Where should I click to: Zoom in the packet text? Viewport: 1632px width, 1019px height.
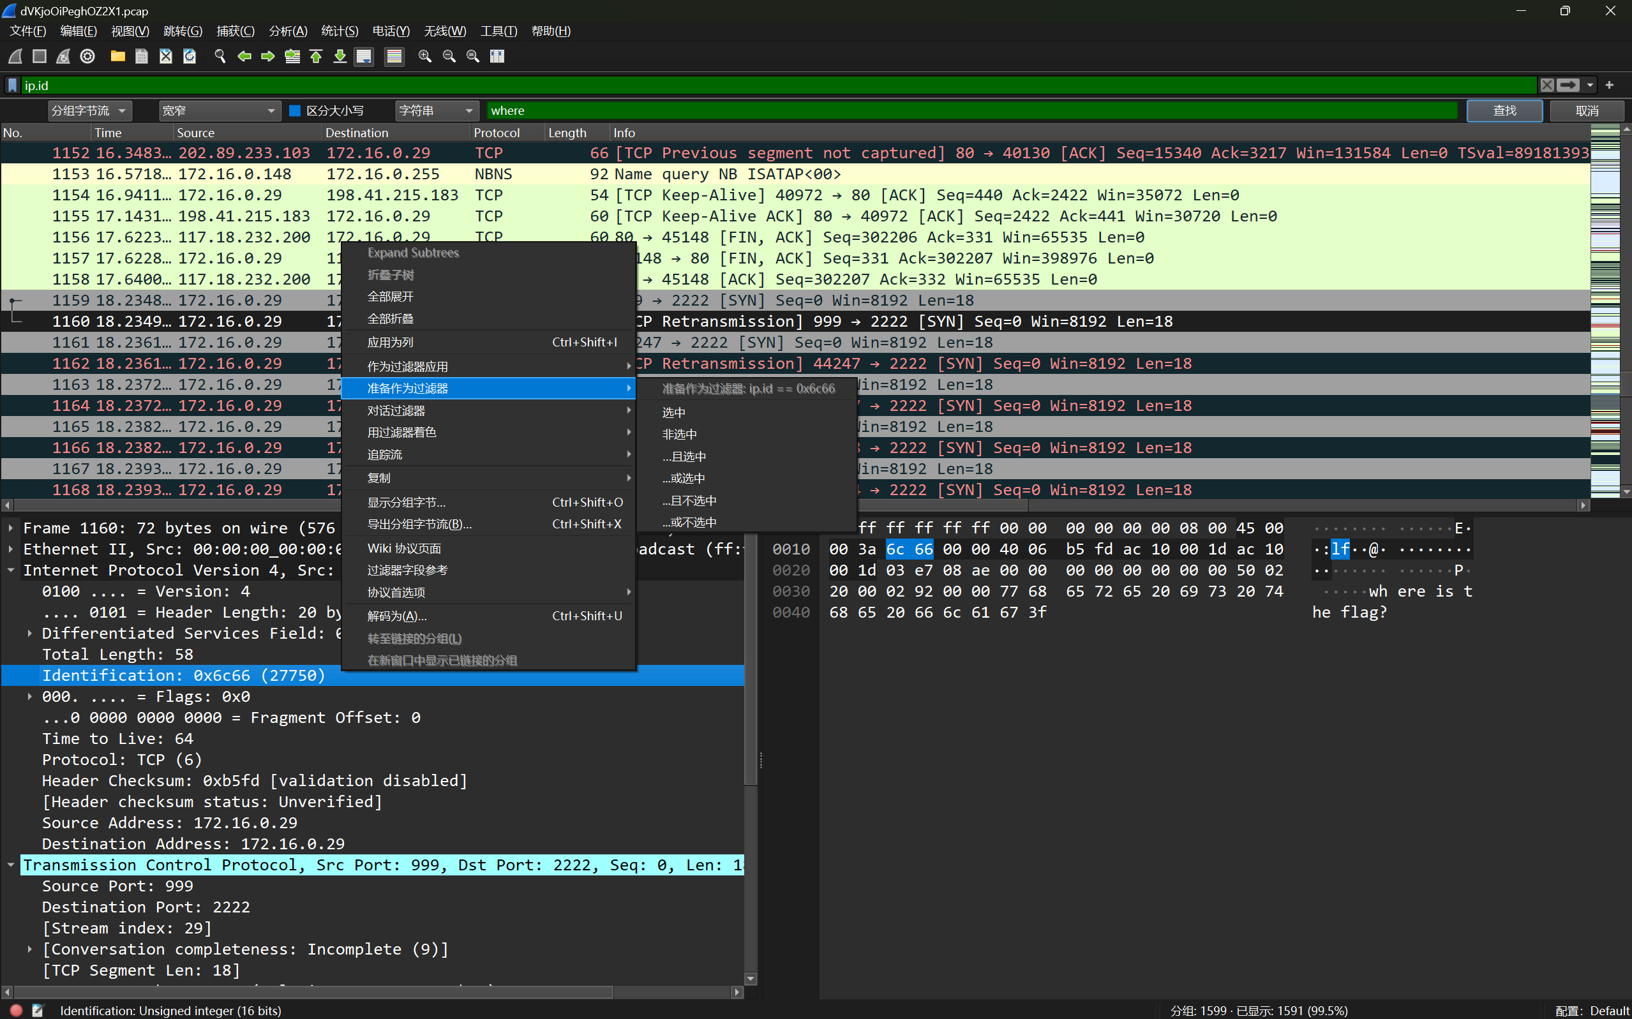[424, 56]
